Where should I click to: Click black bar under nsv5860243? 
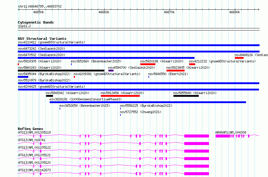pyautogui.click(x=61, y=71)
